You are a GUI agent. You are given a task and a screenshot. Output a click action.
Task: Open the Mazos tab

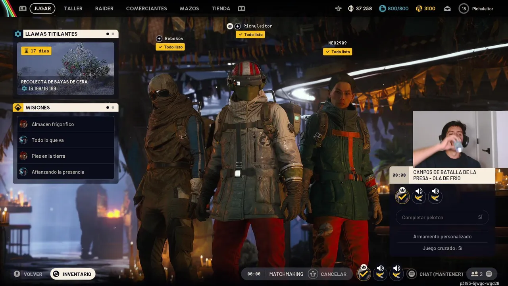189,8
